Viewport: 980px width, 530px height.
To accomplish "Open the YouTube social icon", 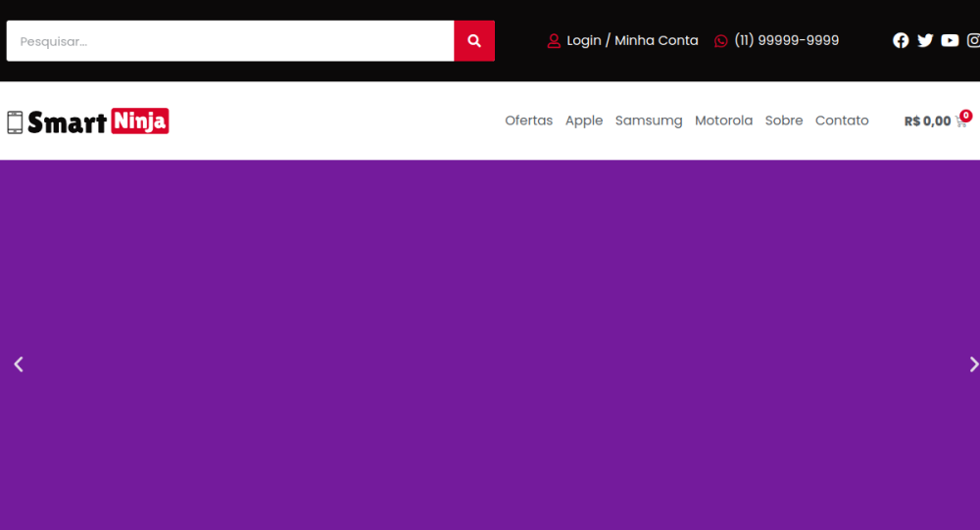I will pyautogui.click(x=950, y=40).
